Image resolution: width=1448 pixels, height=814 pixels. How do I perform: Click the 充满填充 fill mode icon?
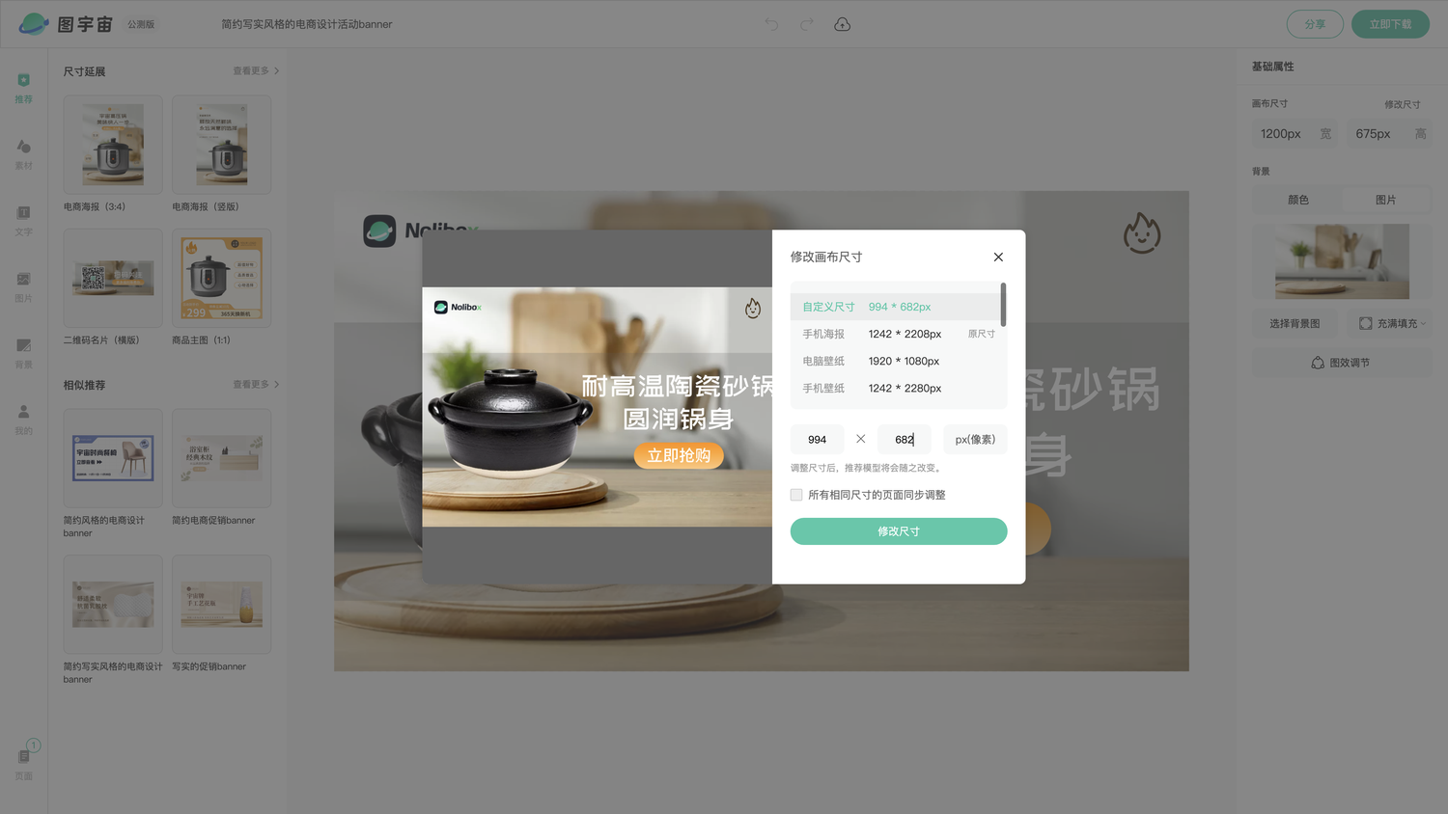click(x=1365, y=323)
